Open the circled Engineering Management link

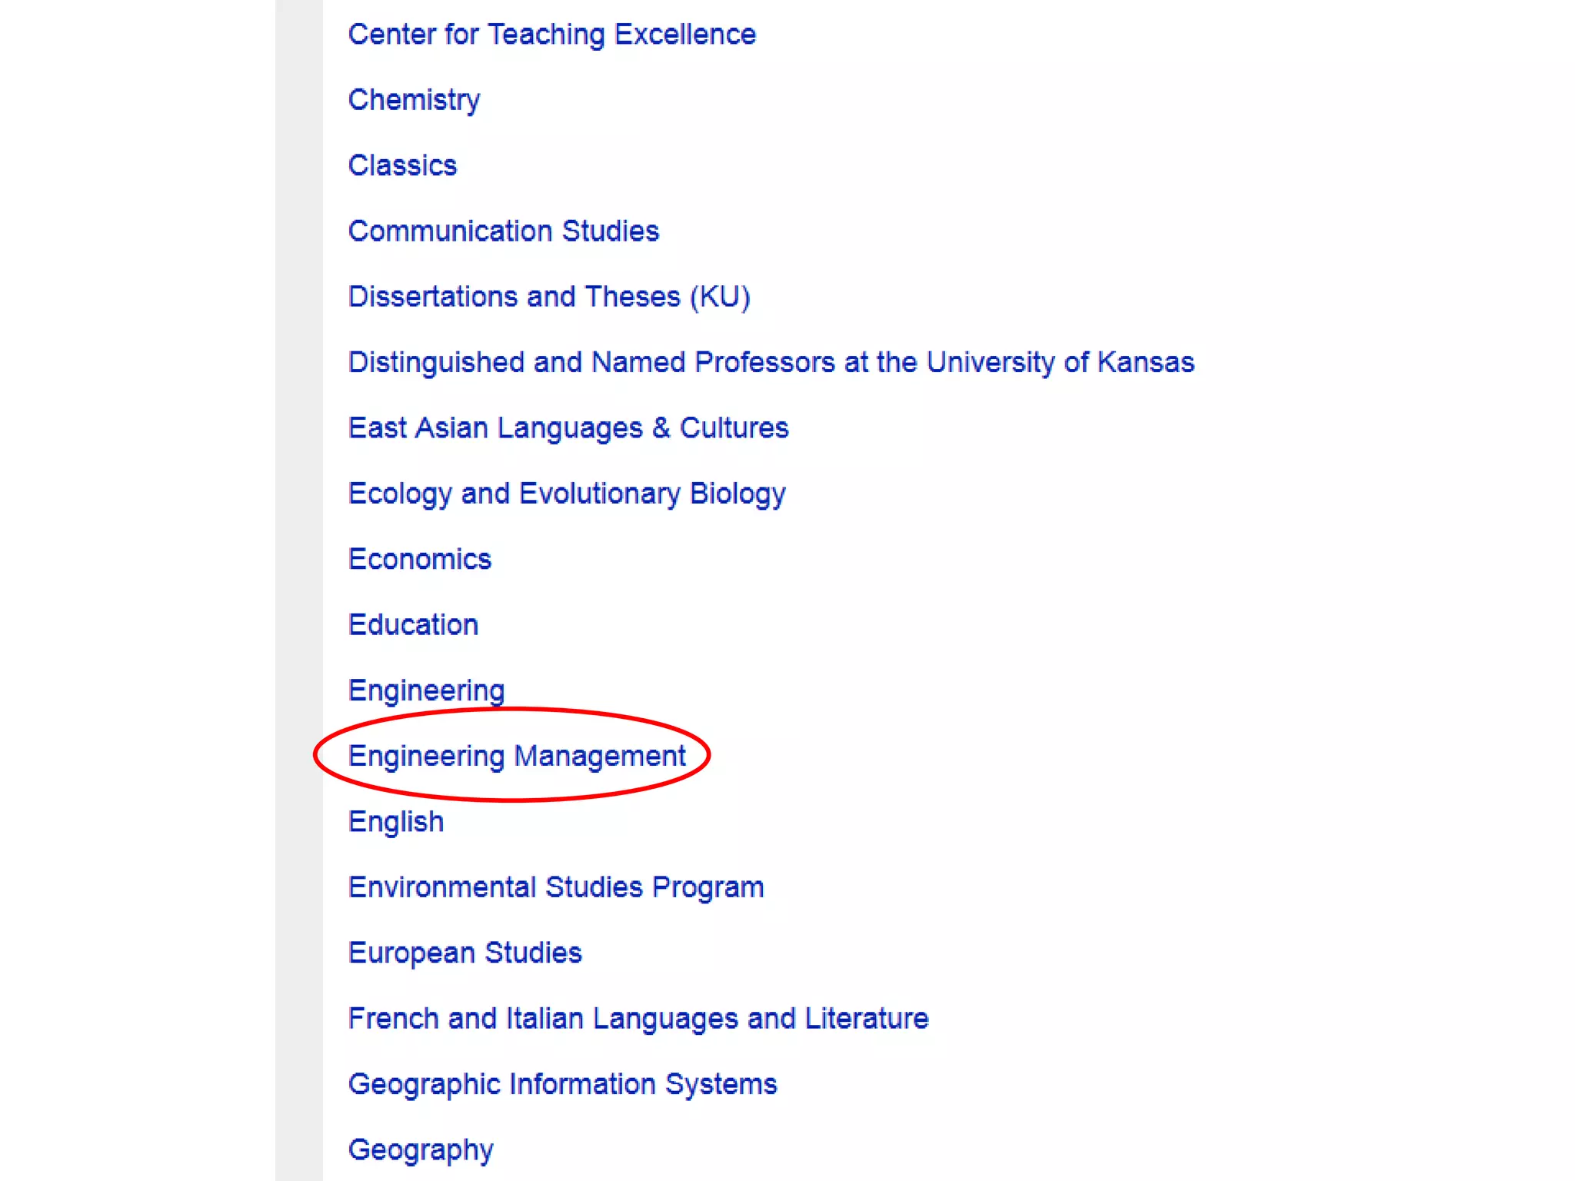pos(516,756)
